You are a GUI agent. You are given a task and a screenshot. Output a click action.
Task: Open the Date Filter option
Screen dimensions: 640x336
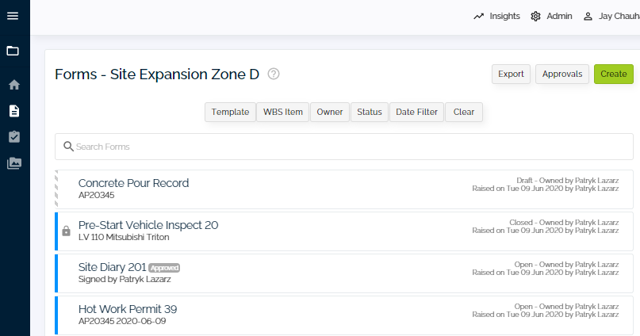tap(416, 113)
